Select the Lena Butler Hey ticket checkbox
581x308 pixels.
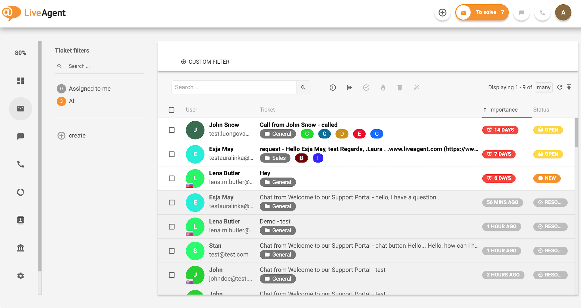click(172, 178)
